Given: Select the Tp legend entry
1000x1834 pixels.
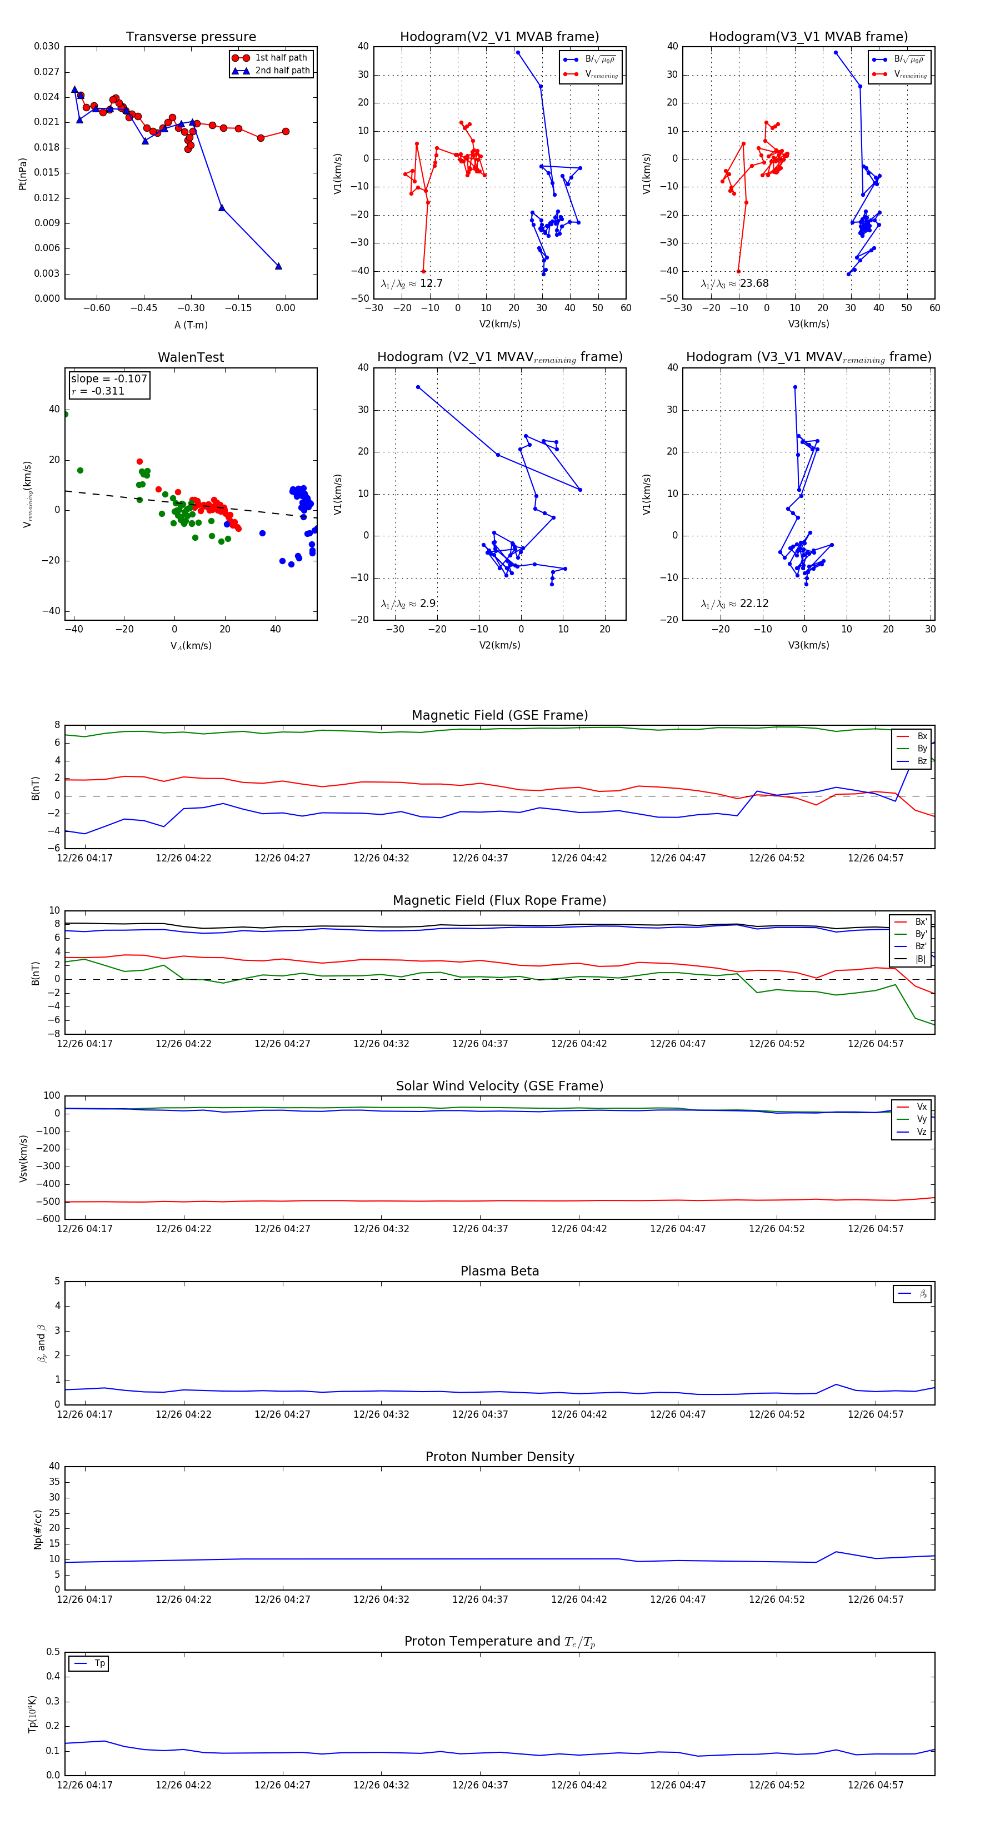Looking at the screenshot, I should point(89,1664).
